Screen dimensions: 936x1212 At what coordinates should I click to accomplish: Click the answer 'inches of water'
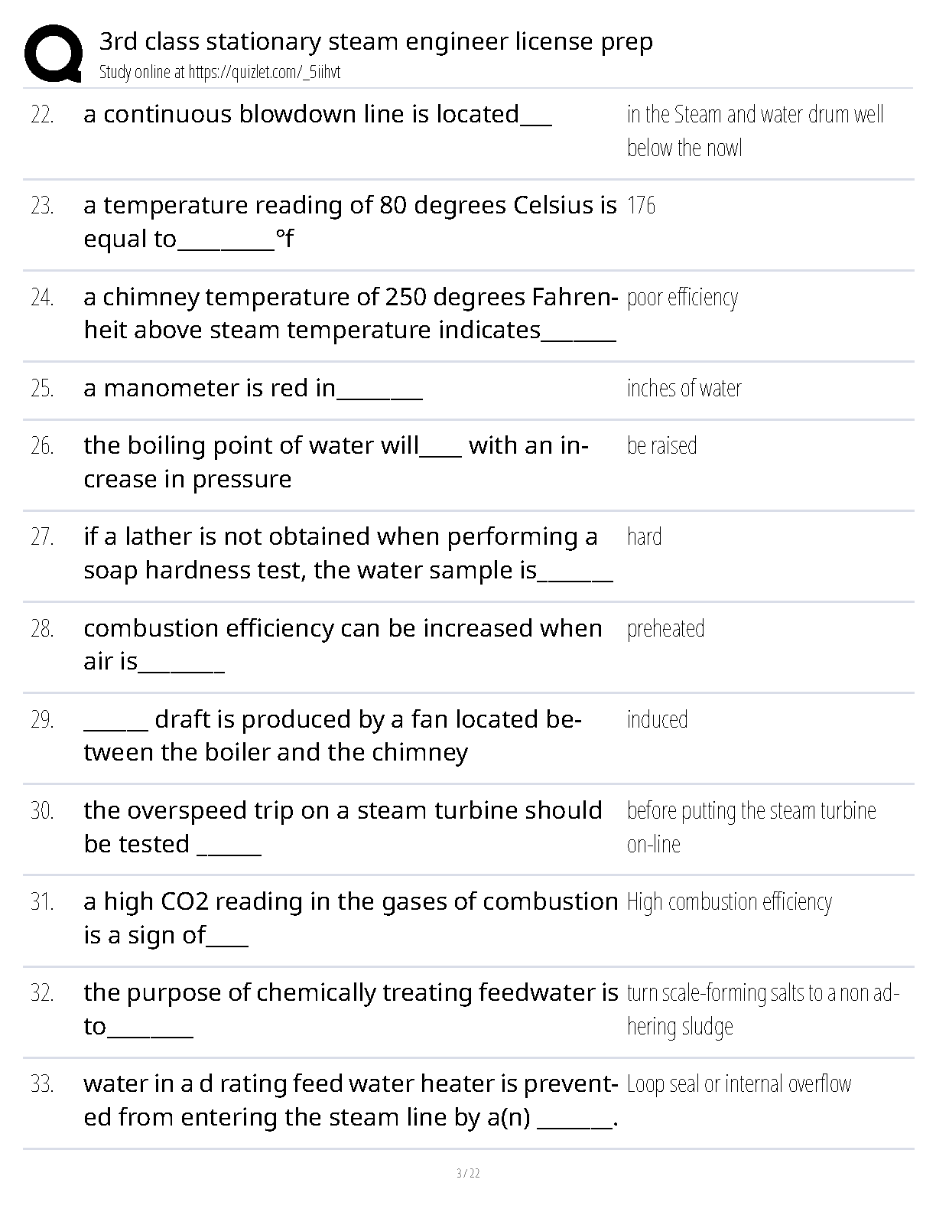pyautogui.click(x=684, y=389)
